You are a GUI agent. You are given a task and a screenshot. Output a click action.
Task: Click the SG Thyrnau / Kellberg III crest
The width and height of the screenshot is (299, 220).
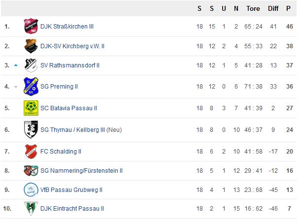(31, 129)
